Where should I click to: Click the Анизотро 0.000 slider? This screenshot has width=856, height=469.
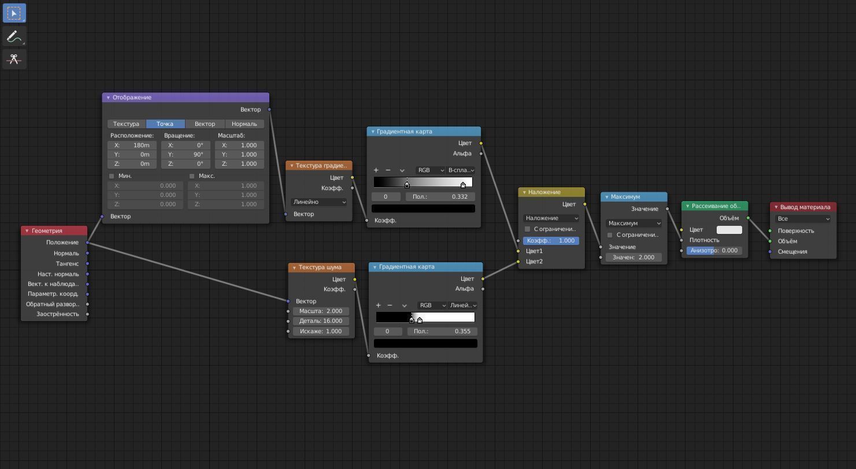(x=714, y=250)
